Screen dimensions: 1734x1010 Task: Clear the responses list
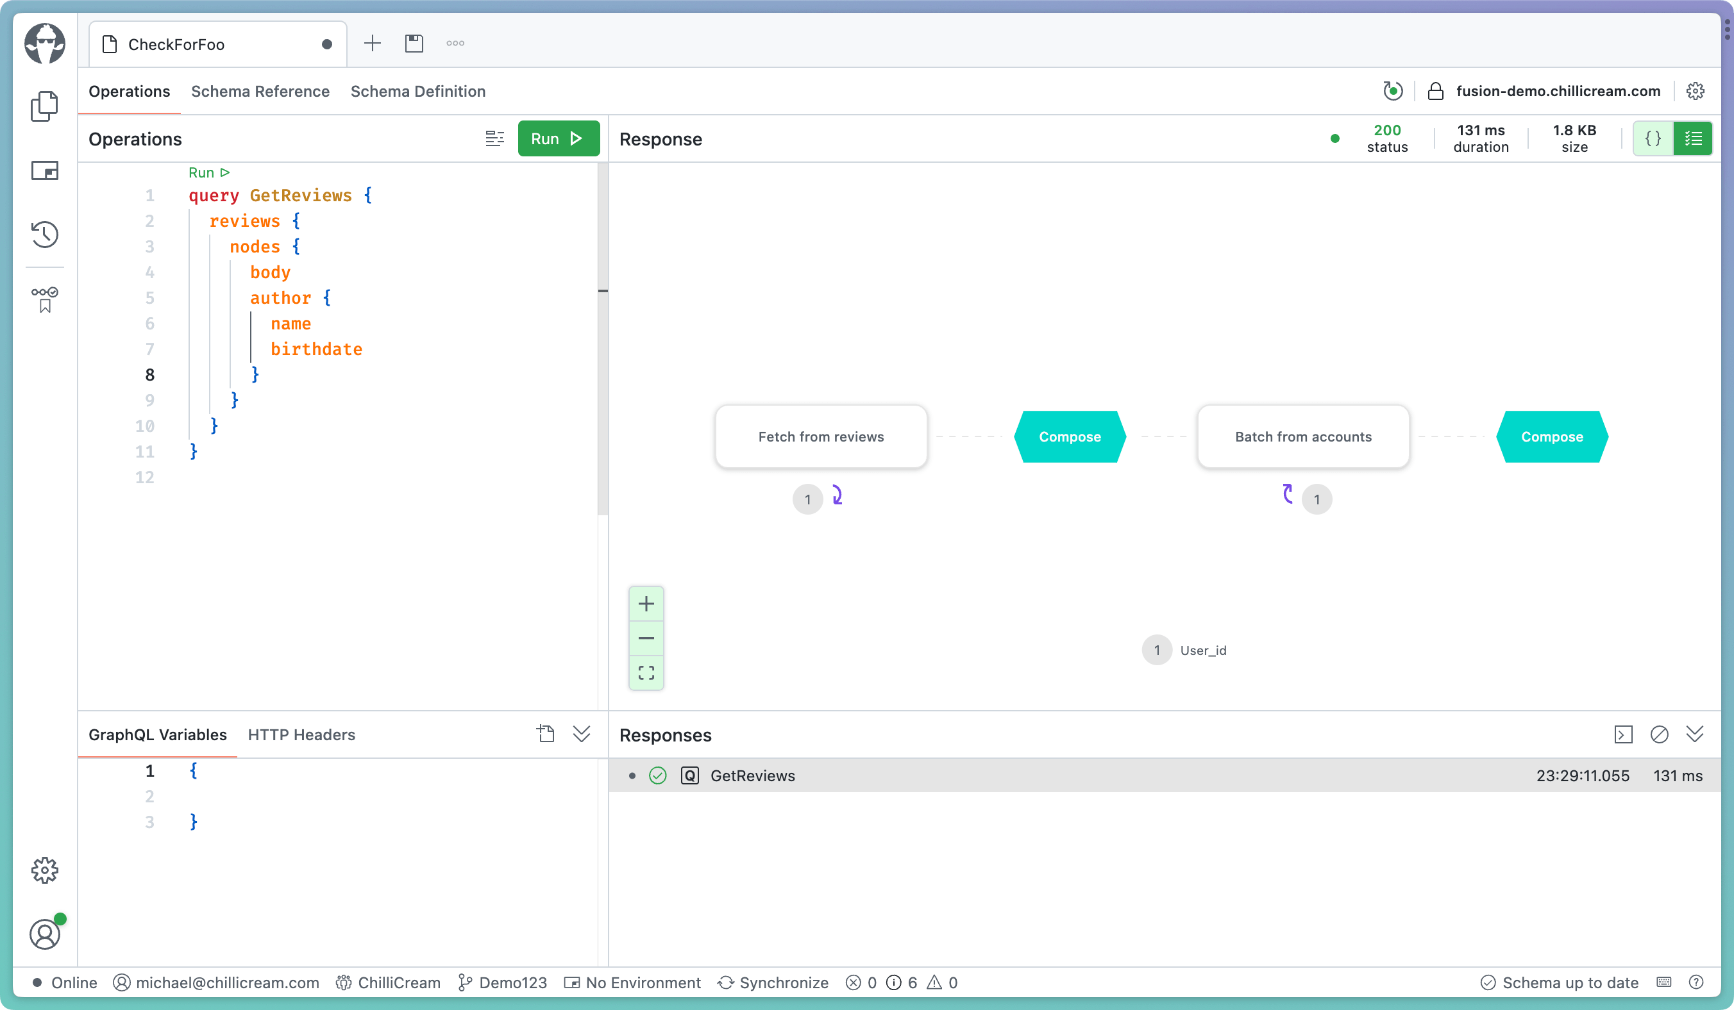(1659, 734)
